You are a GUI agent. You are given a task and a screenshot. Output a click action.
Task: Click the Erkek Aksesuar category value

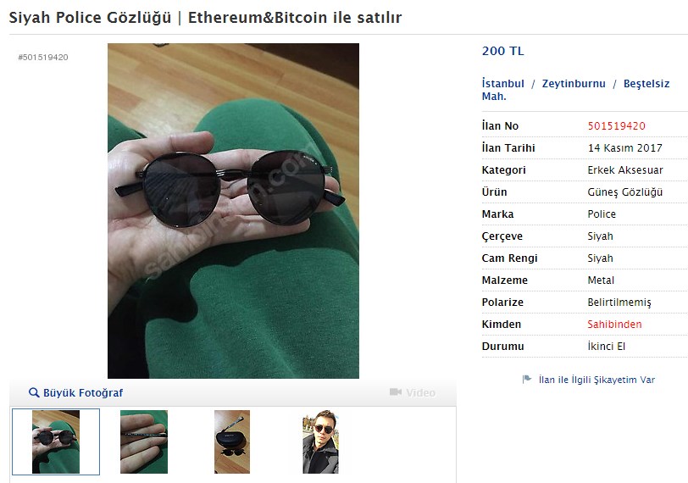625,170
